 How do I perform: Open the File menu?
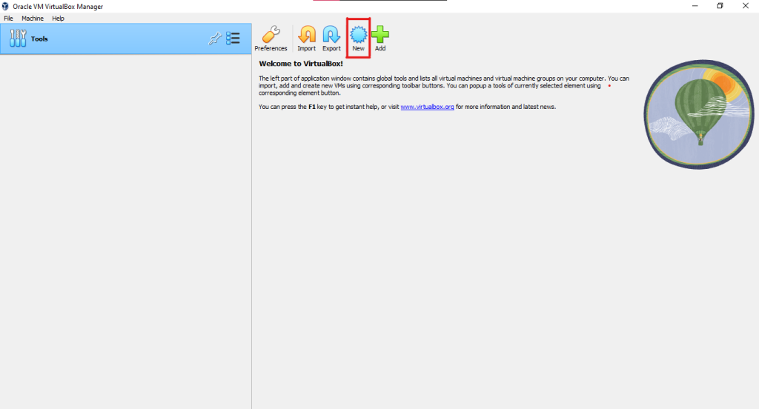click(8, 19)
